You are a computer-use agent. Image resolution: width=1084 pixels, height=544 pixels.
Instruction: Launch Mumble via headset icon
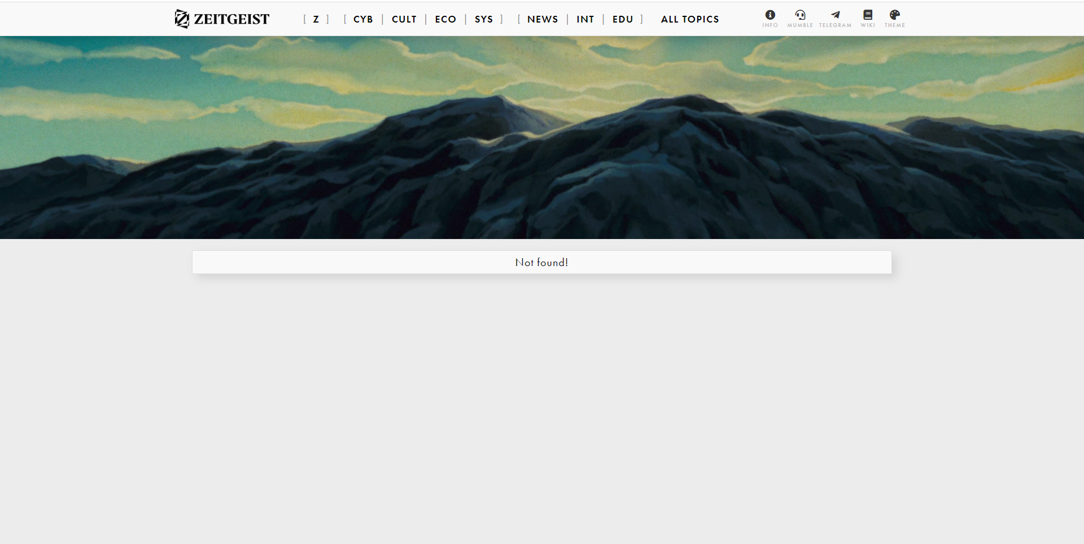[x=800, y=15]
